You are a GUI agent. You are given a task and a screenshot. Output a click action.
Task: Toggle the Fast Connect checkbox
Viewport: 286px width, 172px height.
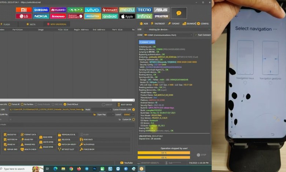pyautogui.click(x=196, y=35)
